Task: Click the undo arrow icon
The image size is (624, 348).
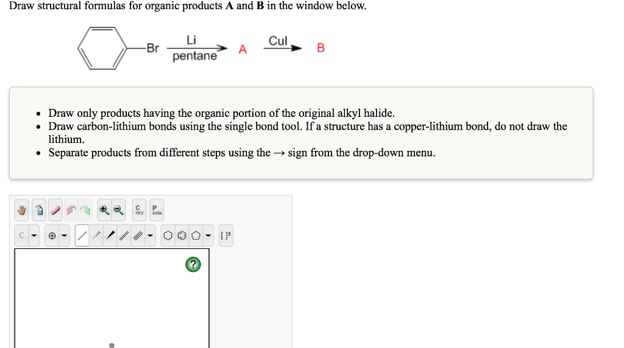Action: [x=71, y=210]
